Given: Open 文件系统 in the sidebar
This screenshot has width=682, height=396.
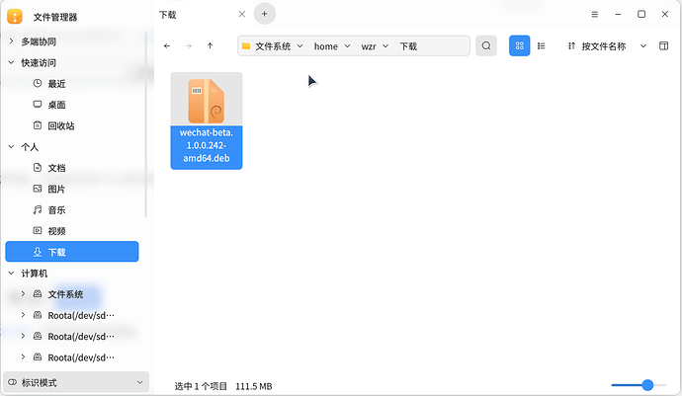Looking at the screenshot, I should click(65, 294).
